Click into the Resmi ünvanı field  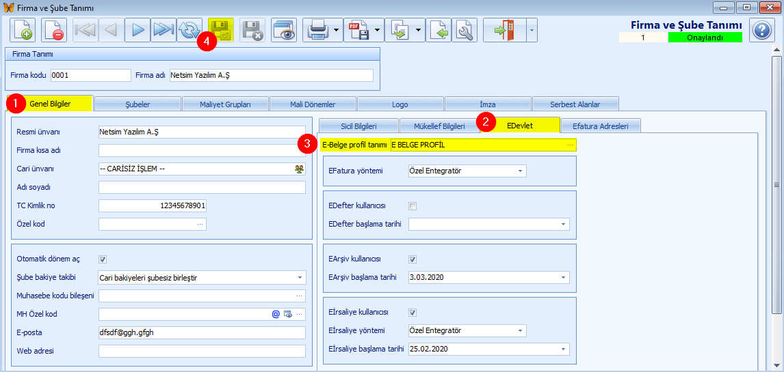click(x=202, y=132)
